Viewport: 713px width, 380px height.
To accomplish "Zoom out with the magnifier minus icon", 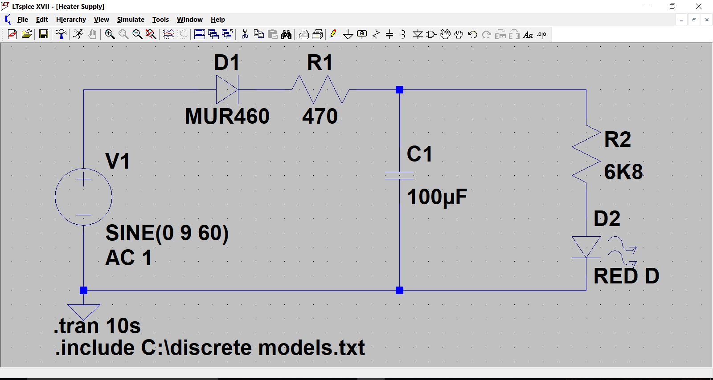I will pyautogui.click(x=137, y=34).
